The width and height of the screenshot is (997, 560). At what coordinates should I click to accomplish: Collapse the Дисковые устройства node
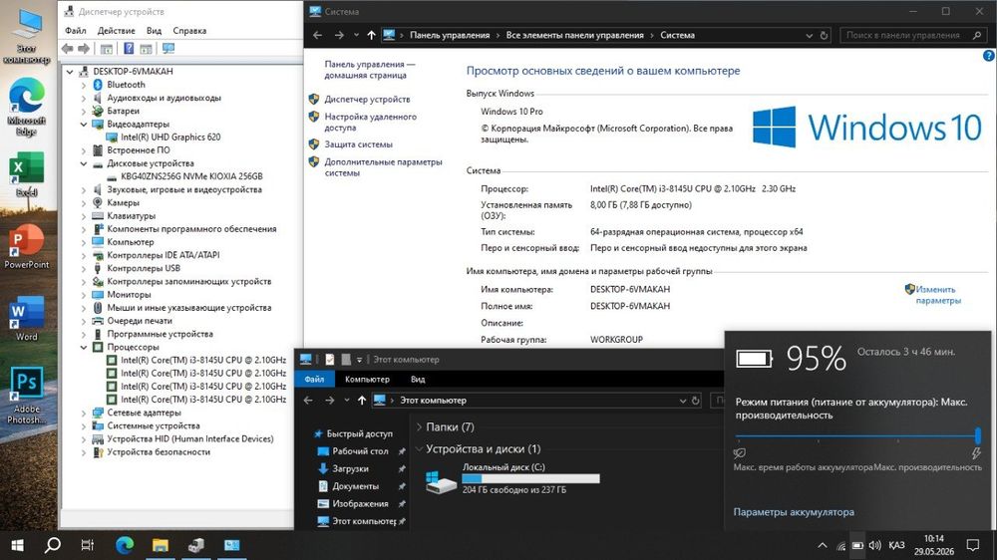click(x=84, y=163)
